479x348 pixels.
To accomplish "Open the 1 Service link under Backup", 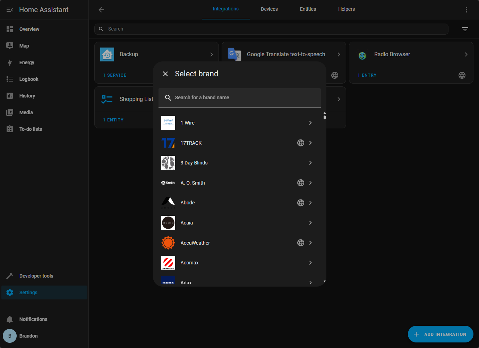I will (x=115, y=75).
